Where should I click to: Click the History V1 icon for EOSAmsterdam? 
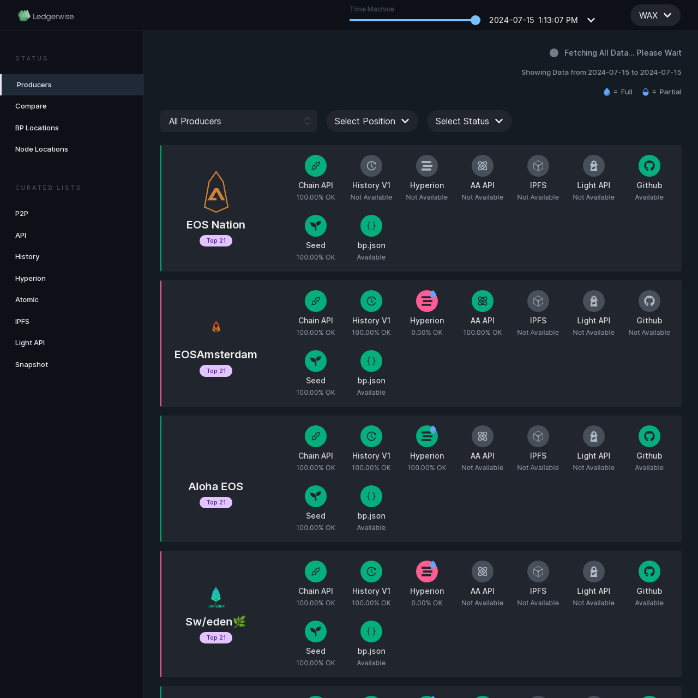coord(371,300)
